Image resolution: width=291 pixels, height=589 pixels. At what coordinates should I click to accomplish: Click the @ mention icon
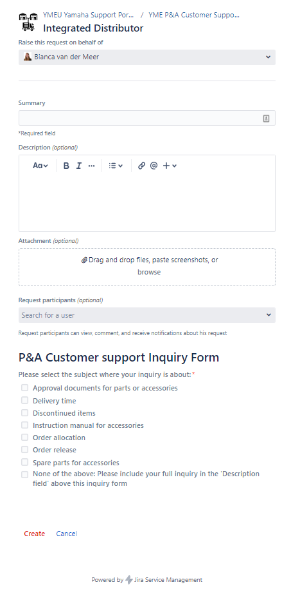(x=154, y=166)
